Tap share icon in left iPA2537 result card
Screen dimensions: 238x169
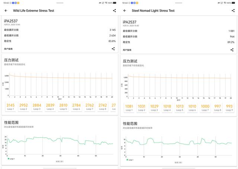click(x=113, y=49)
